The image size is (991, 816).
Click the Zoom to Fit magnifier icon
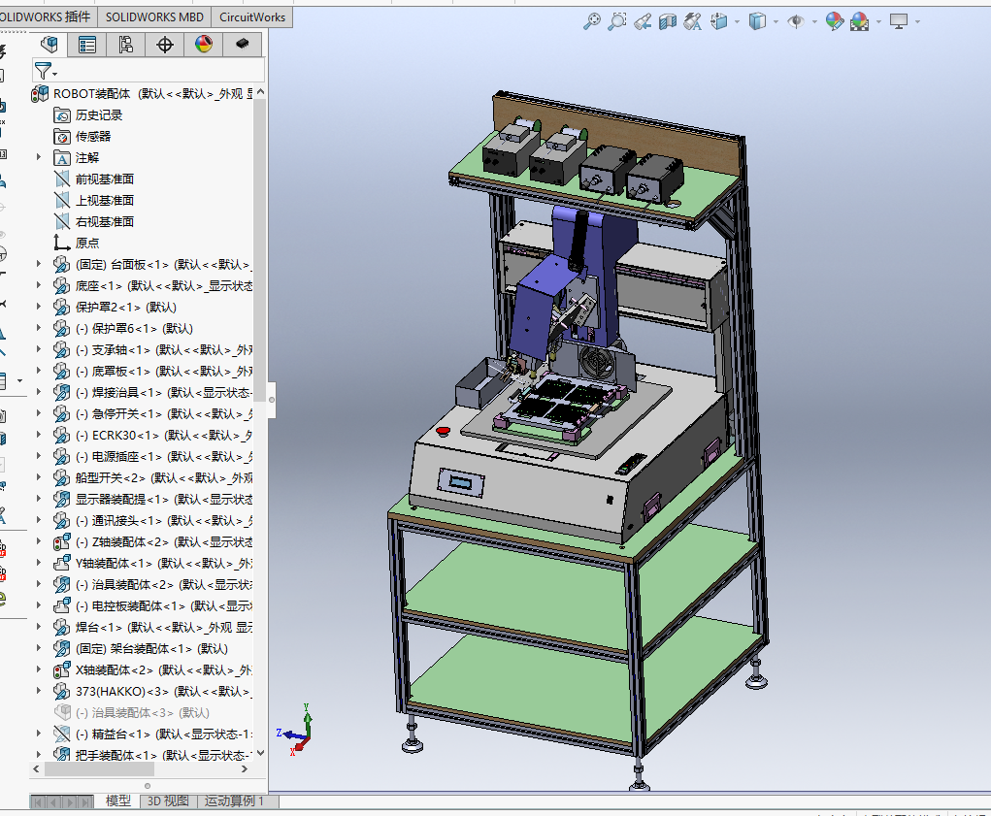click(591, 21)
